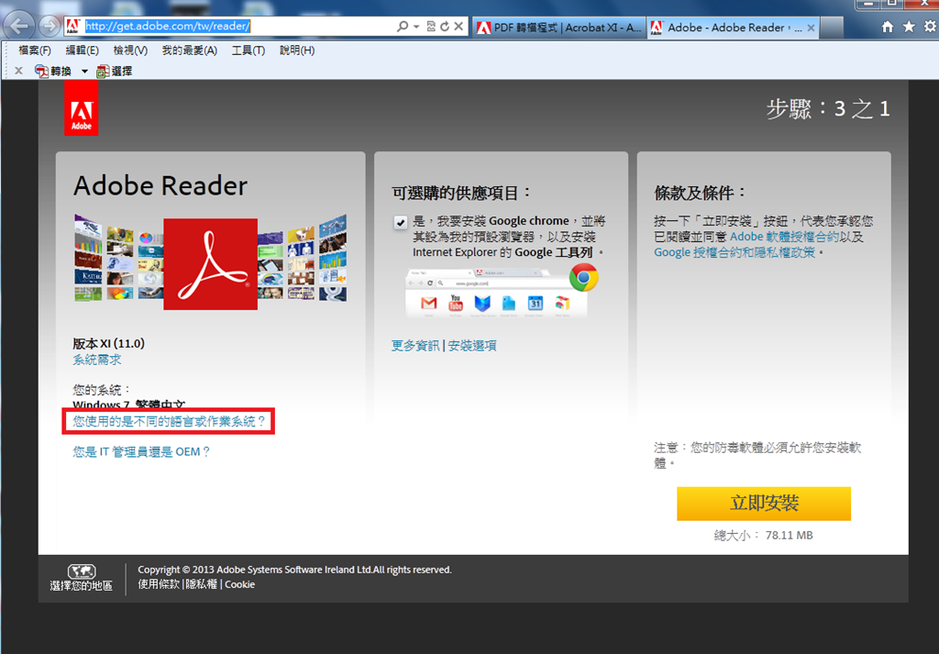The height and width of the screenshot is (654, 939).
Task: Open the 使用條款 footer link
Action: point(159,584)
